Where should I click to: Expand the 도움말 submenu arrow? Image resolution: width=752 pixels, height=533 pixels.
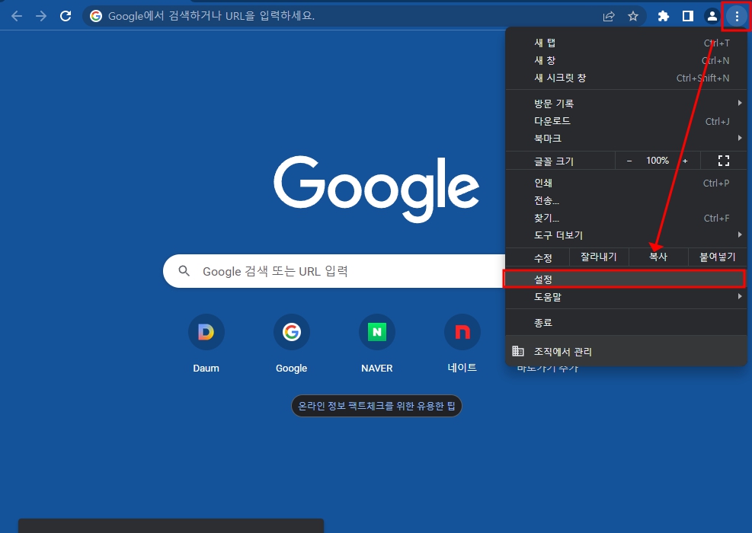pos(740,296)
